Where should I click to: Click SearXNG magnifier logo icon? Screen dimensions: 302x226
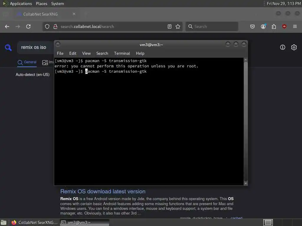[8, 47]
